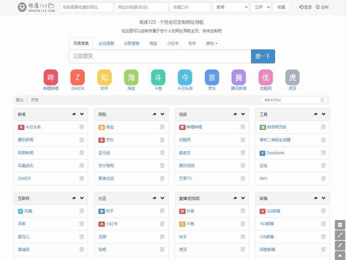Open the 公开 visibility dropdown
The image size is (346, 260).
click(260, 7)
